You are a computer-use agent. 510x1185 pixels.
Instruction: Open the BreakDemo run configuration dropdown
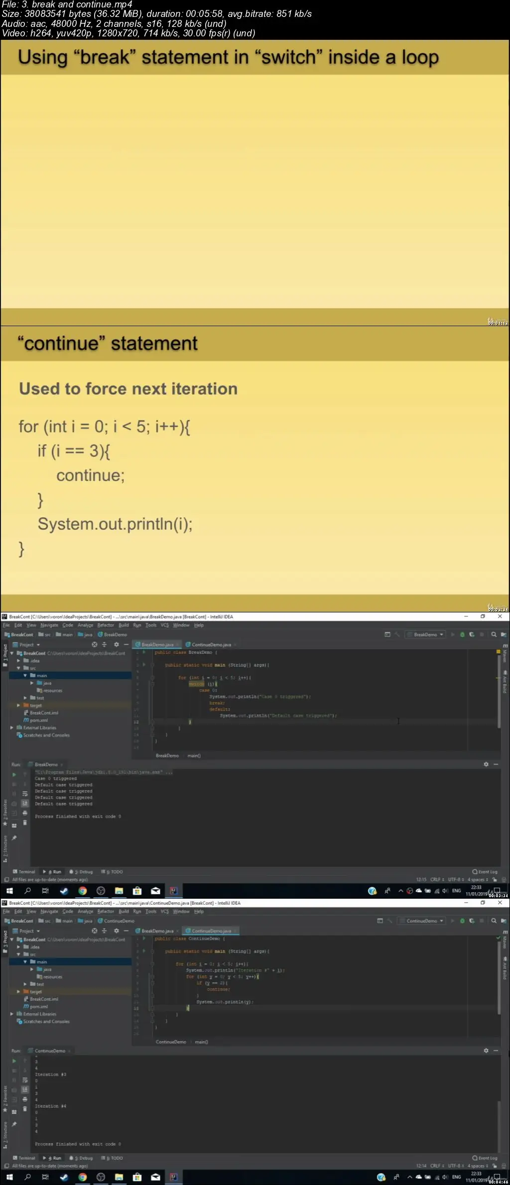[425, 634]
